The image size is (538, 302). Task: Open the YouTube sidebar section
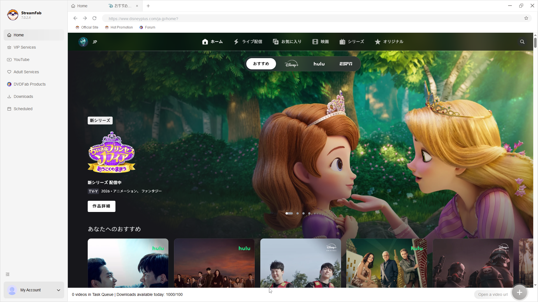click(34, 60)
